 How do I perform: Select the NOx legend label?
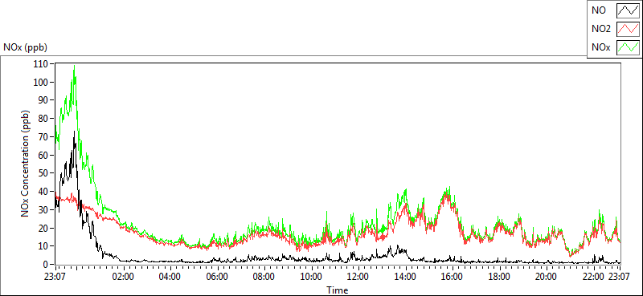pyautogui.click(x=600, y=48)
